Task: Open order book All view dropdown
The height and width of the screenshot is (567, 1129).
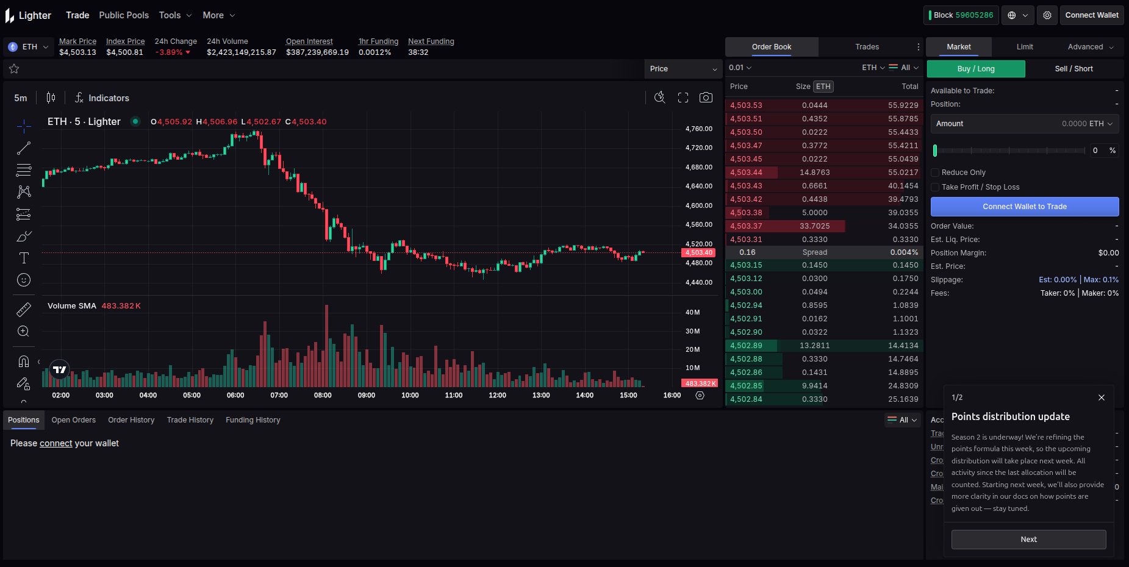Action: 904,68
